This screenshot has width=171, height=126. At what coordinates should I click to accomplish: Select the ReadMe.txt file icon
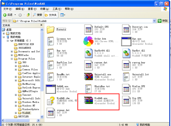(50, 77)
